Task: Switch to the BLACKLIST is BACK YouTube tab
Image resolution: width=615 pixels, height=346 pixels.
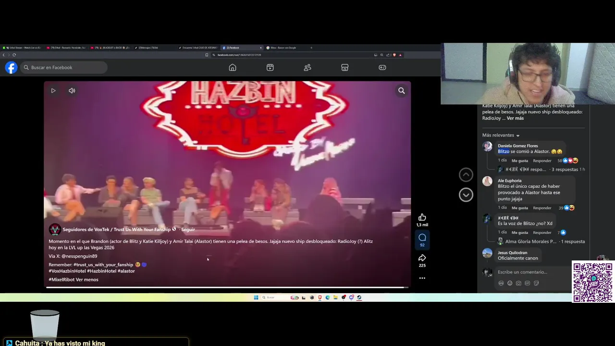Action: tap(110, 48)
